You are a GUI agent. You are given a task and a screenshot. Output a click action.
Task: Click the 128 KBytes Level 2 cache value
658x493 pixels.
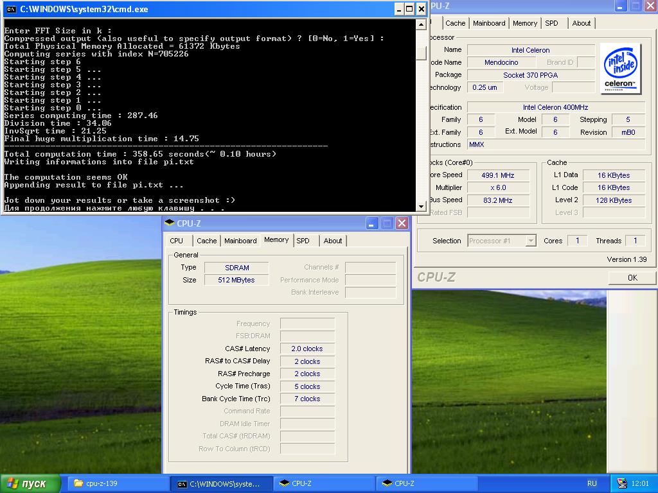pos(614,200)
